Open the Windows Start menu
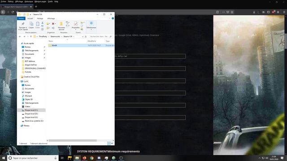The image size is (287, 161). [x=4, y=158]
